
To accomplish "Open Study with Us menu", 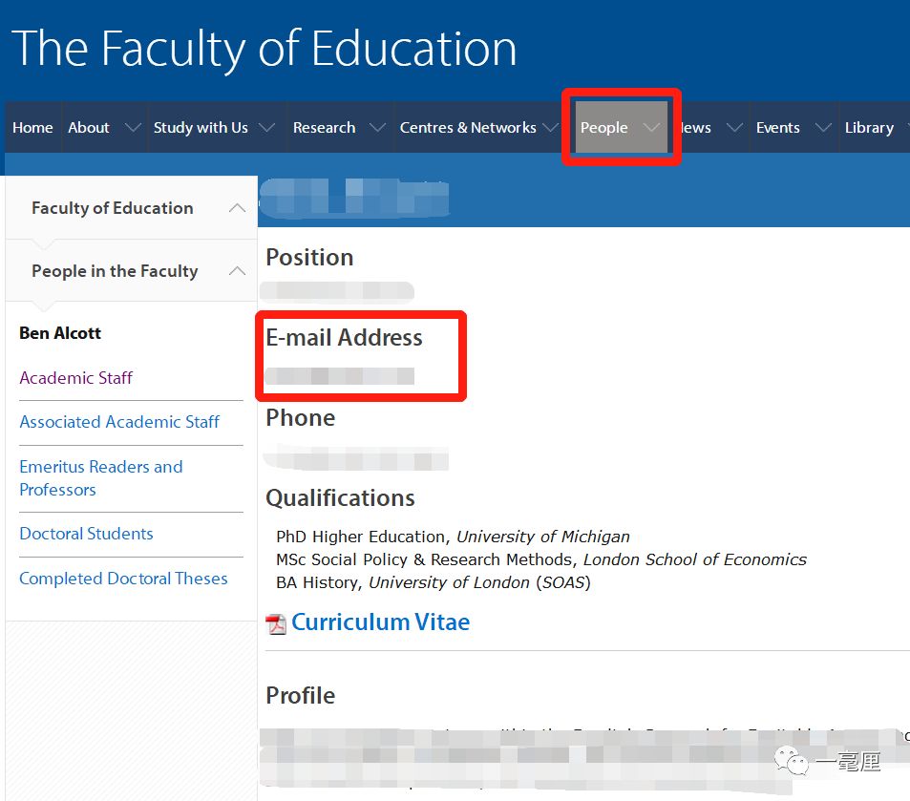I will (201, 128).
